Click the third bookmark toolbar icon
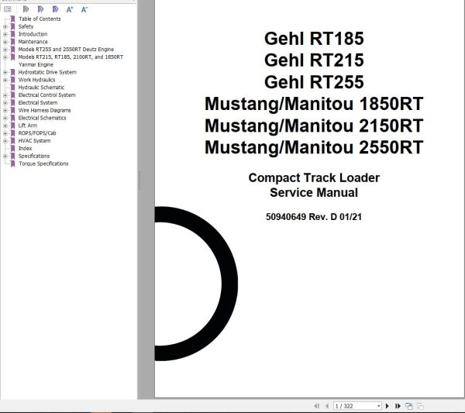The height and width of the screenshot is (413, 465). tap(55, 9)
